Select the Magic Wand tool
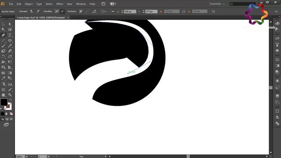The height and width of the screenshot is (158, 281). point(4,29)
